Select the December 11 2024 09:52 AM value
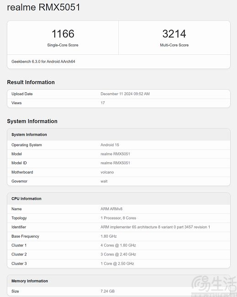This screenshot has height=297, width=237. click(x=125, y=94)
